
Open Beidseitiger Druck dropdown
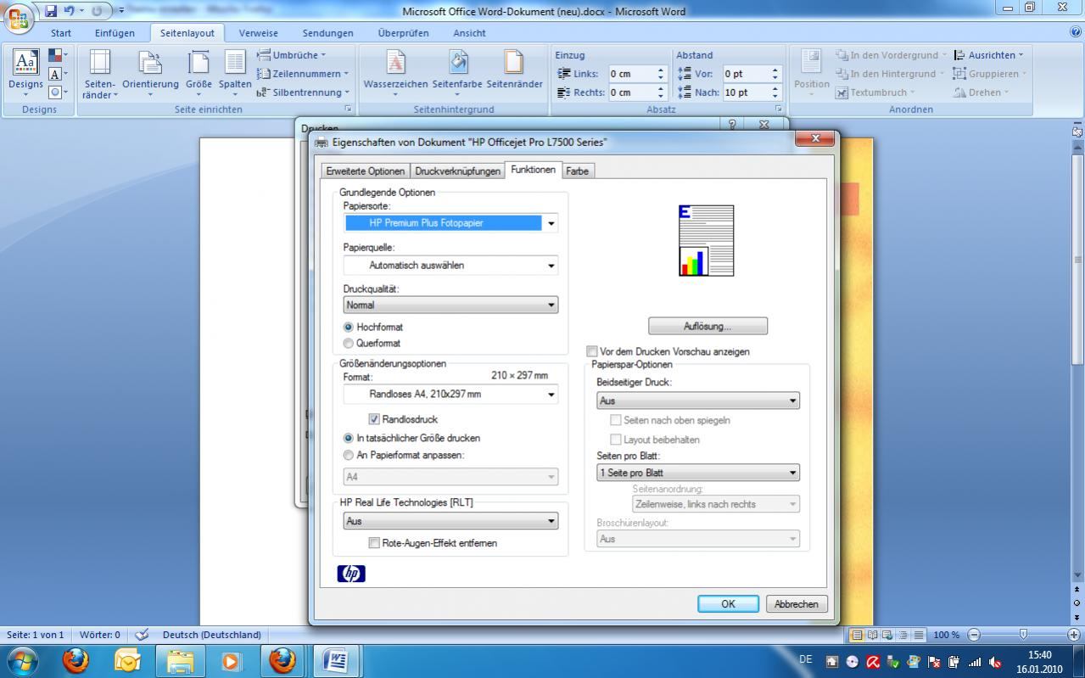tap(698, 401)
